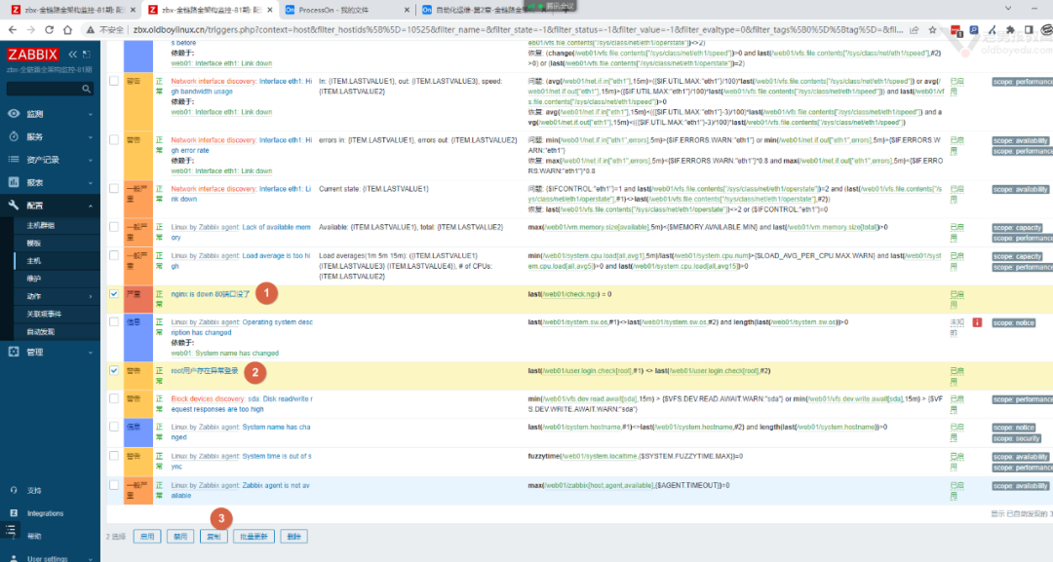Expand the 动作 submenu chevron
Image resolution: width=1053 pixels, height=562 pixels.
coord(91,296)
